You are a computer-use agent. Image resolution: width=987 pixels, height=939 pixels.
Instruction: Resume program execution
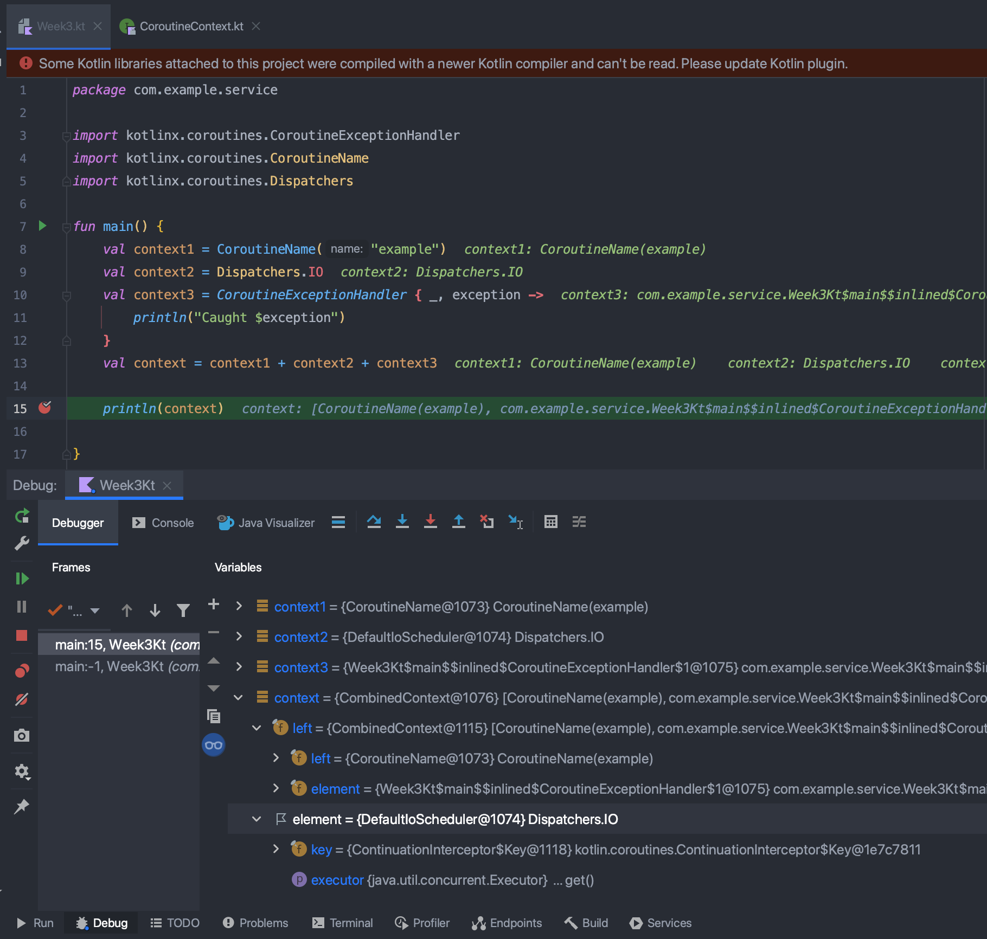point(22,578)
